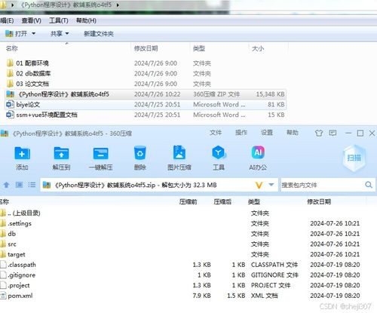Go up one level with the arrow icon
Image resolution: width=377 pixels, height=313 pixels.
6,185
